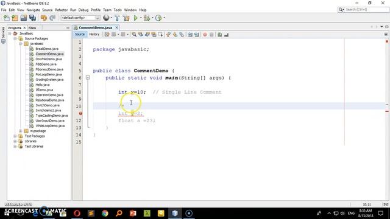The height and width of the screenshot is (219, 390).
Task: Start macro recording red circle icon
Action: click(205, 35)
